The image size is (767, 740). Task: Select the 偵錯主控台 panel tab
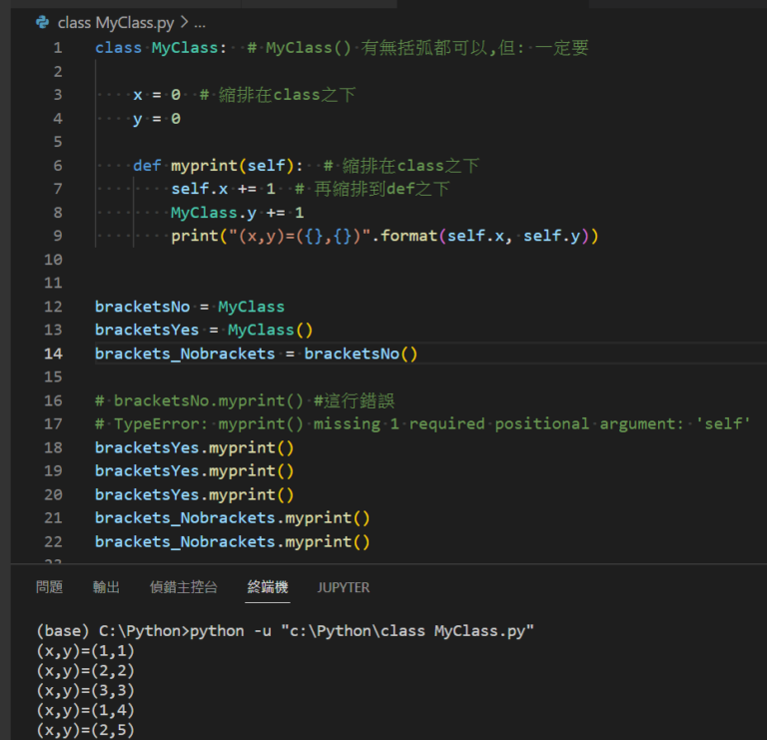(x=183, y=587)
